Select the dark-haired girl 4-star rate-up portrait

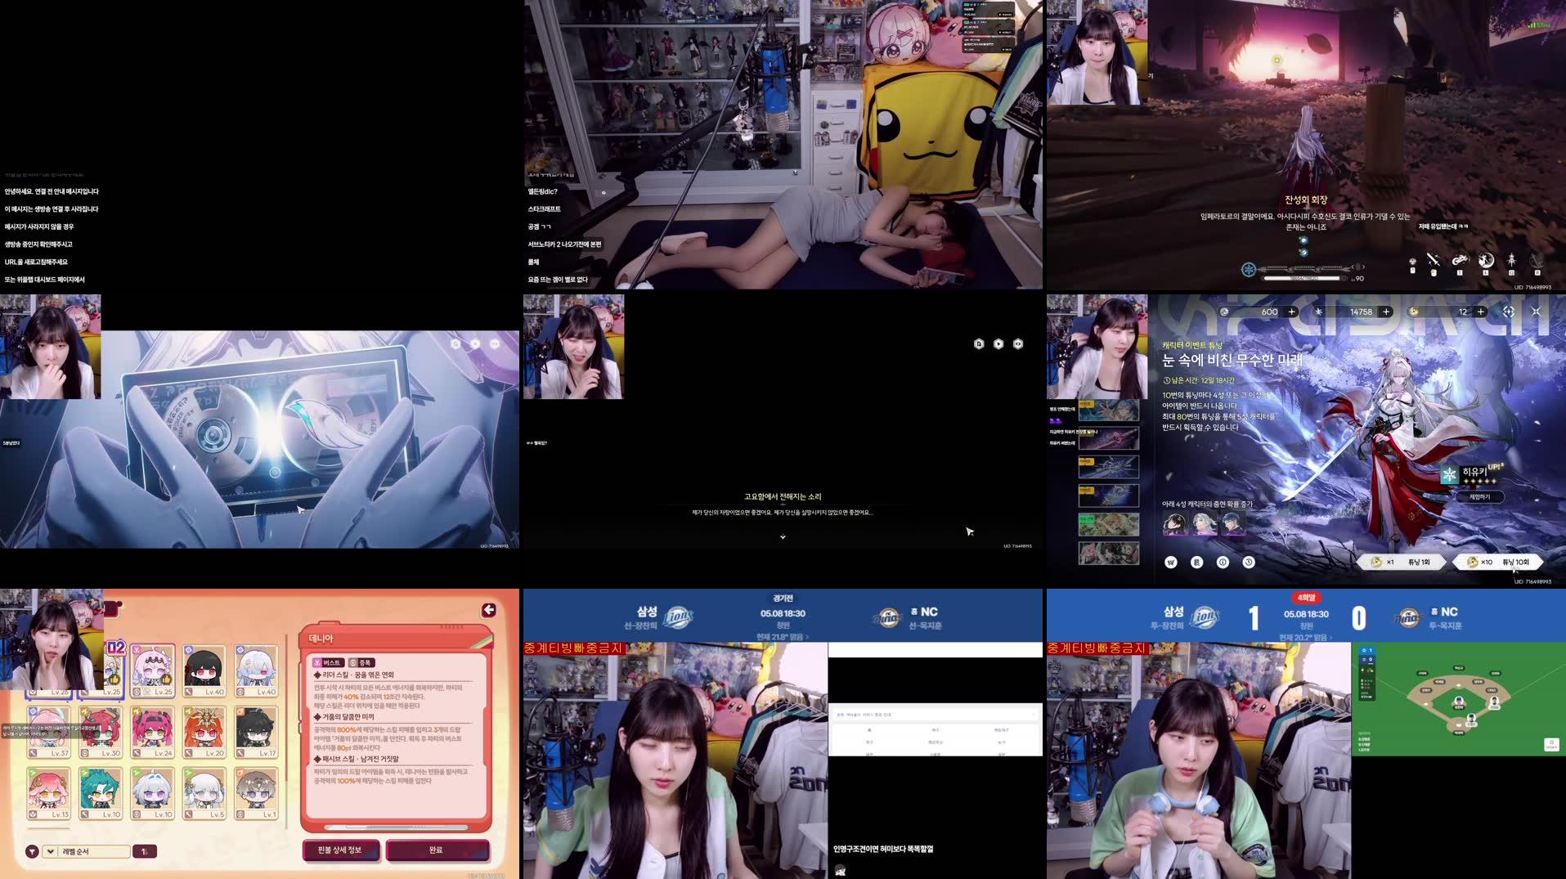click(x=1175, y=522)
